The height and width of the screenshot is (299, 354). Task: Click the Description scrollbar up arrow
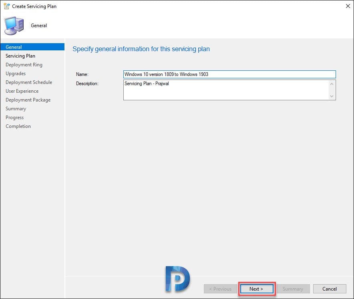(x=332, y=84)
